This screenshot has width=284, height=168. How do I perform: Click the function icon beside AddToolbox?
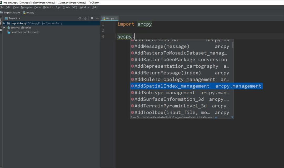pyautogui.click(x=132, y=112)
